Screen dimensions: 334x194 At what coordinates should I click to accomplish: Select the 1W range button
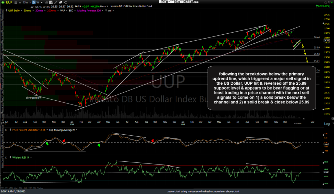(x=30, y=188)
